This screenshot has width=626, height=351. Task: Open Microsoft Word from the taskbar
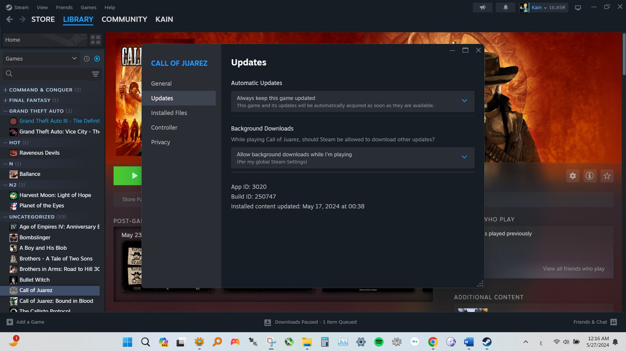point(469,342)
